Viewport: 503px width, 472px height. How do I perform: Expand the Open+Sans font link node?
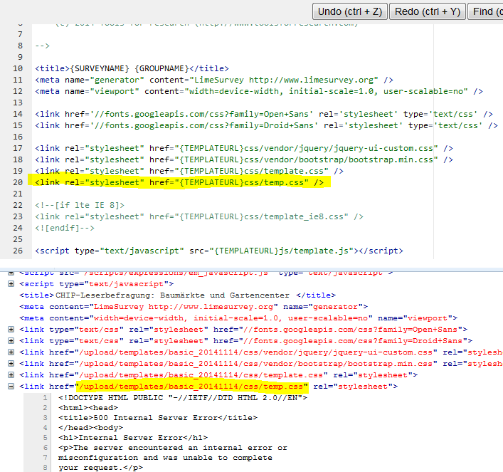(11, 329)
